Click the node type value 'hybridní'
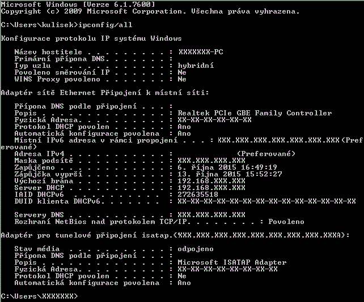Screen dimensions: 364x302 coord(196,66)
